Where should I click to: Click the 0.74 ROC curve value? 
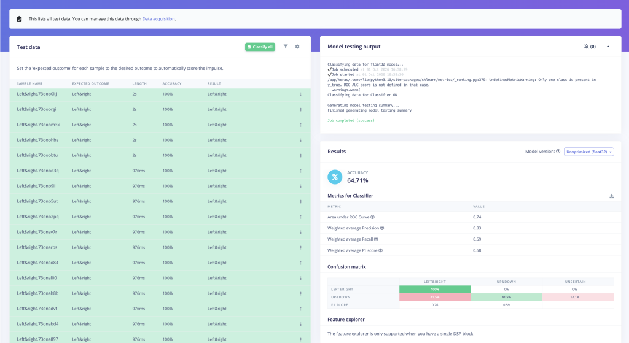click(x=477, y=217)
